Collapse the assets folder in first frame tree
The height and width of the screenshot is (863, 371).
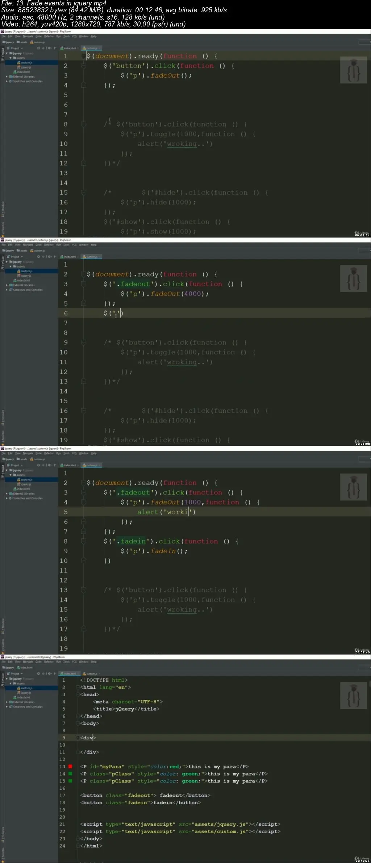[11, 58]
